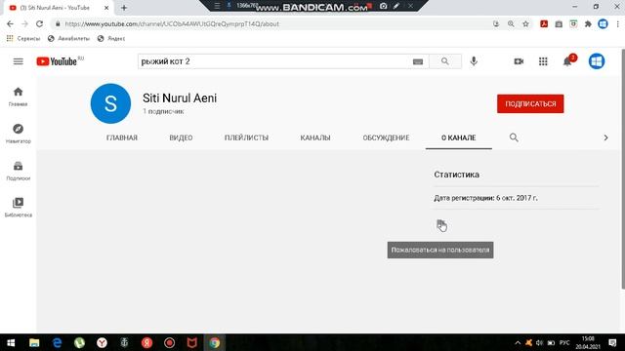Click the Bandicam pencil draw icon
This screenshot has width=625, height=351.
(x=396, y=6)
